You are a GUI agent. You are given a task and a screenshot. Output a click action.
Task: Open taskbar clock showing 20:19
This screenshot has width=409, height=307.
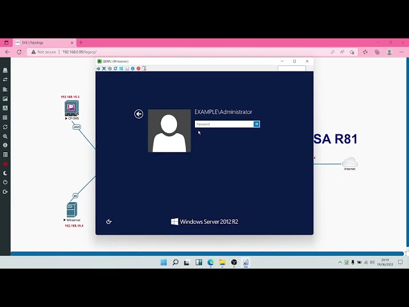coord(385,262)
